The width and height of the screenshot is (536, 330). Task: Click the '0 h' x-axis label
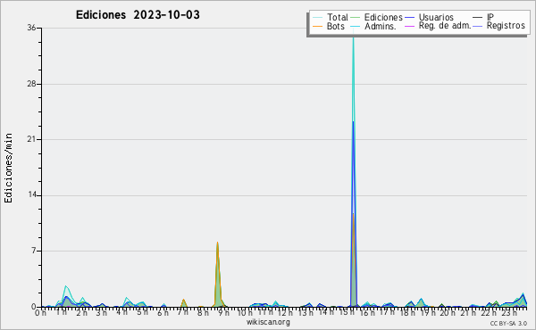[40, 312]
